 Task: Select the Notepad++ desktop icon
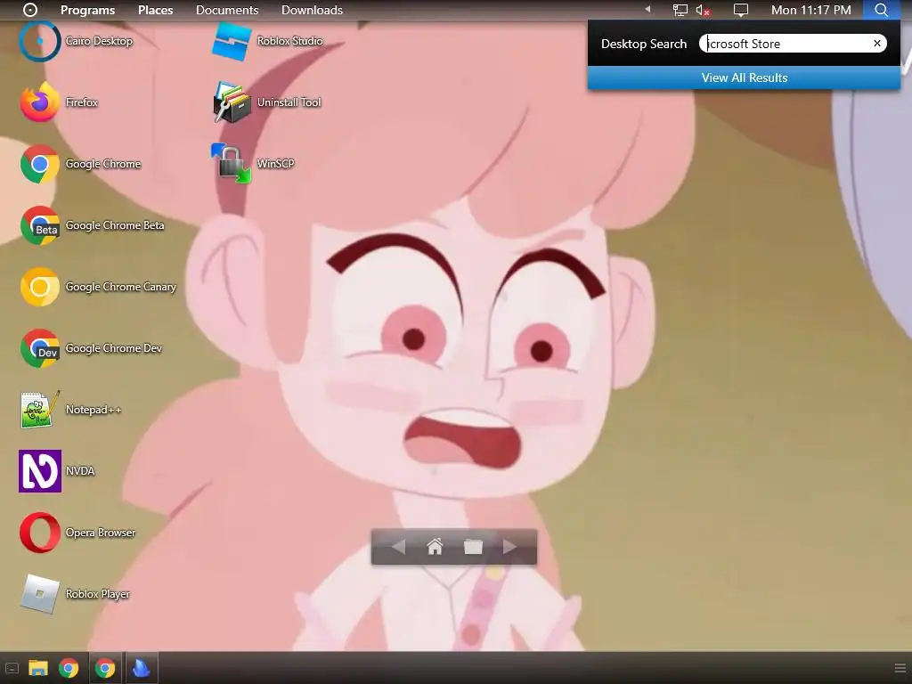[x=39, y=410]
